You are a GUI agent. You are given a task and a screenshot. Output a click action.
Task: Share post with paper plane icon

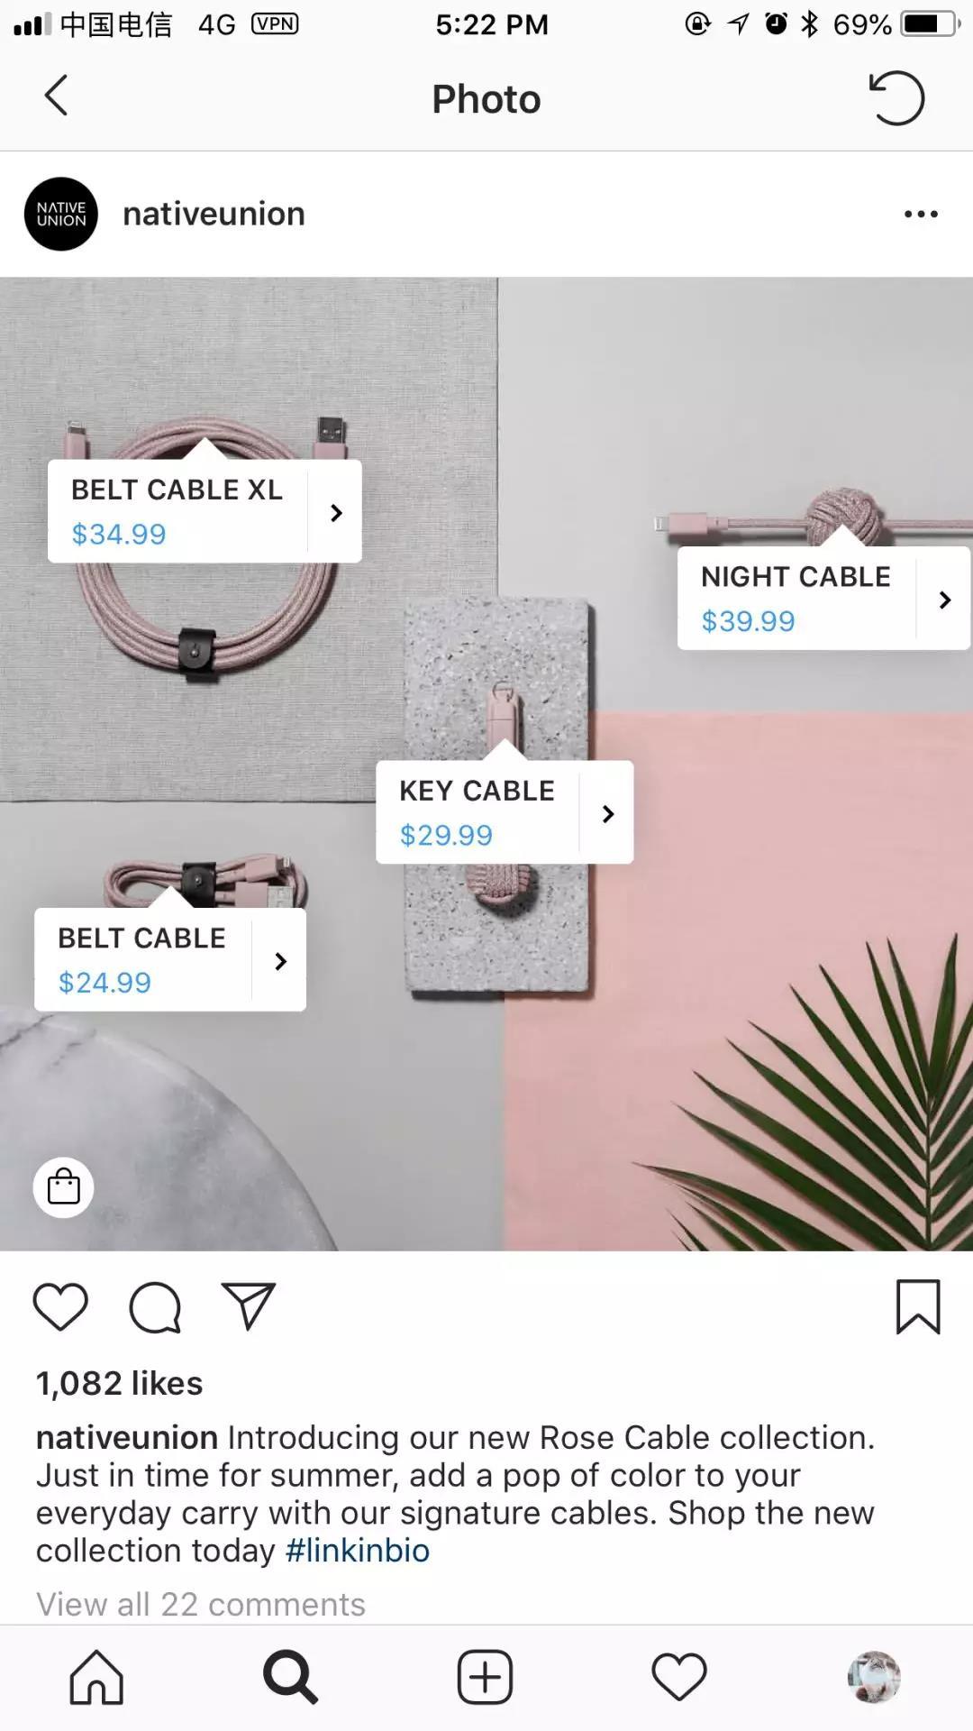(248, 1306)
